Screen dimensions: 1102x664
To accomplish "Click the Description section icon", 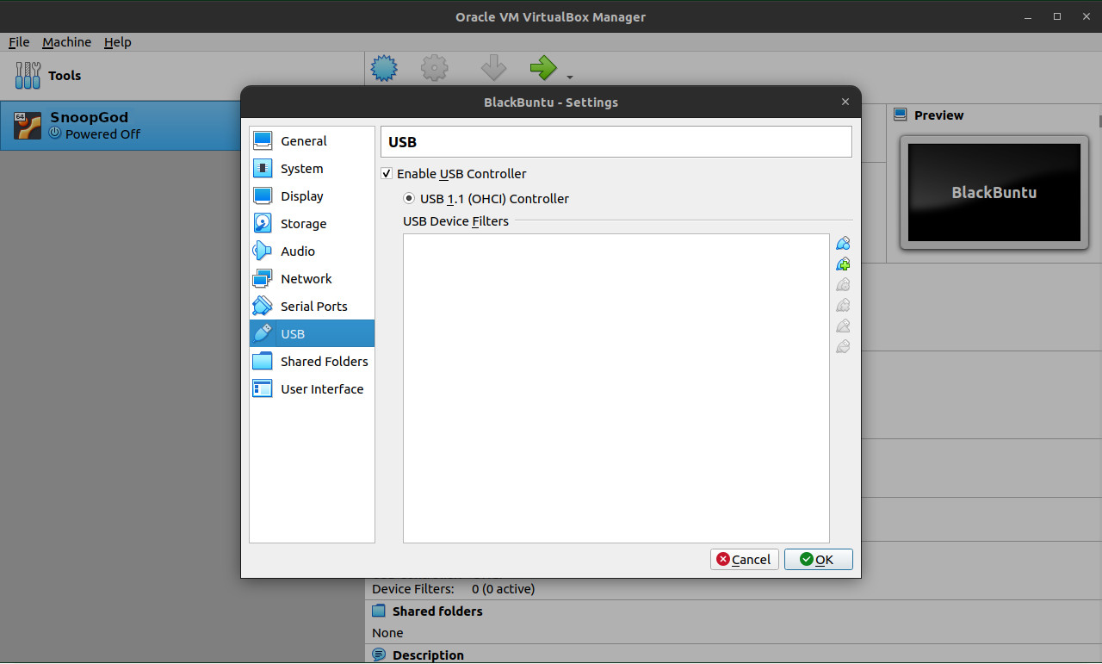I will point(379,655).
